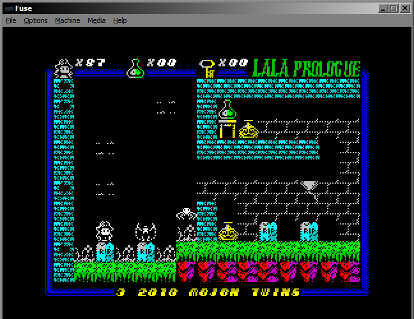Image resolution: width=414 pixels, height=319 pixels.
Task: Click the green potion flask on the yellow table
Action: [x=227, y=109]
